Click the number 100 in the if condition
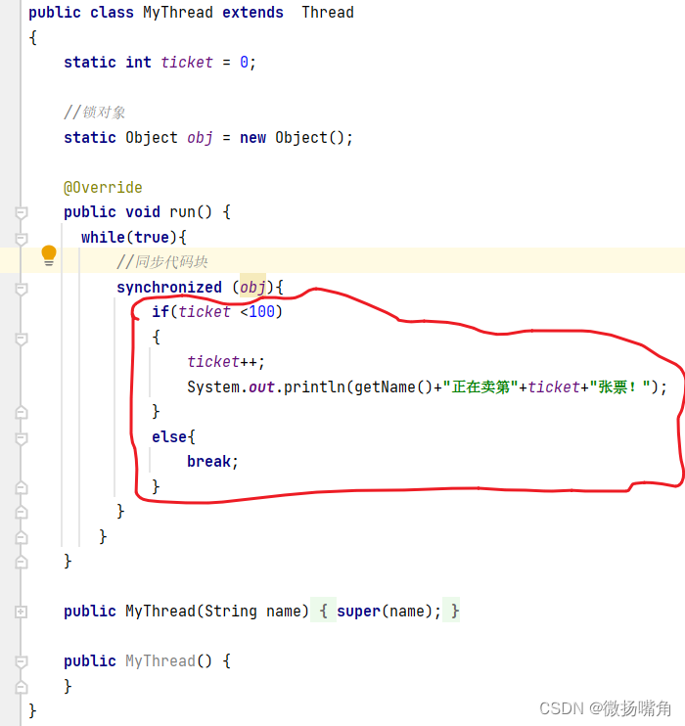Viewport: 685px width, 726px height. (x=261, y=312)
